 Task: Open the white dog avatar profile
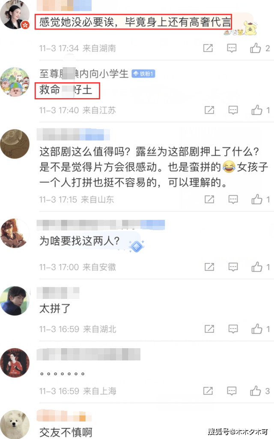(15, 424)
